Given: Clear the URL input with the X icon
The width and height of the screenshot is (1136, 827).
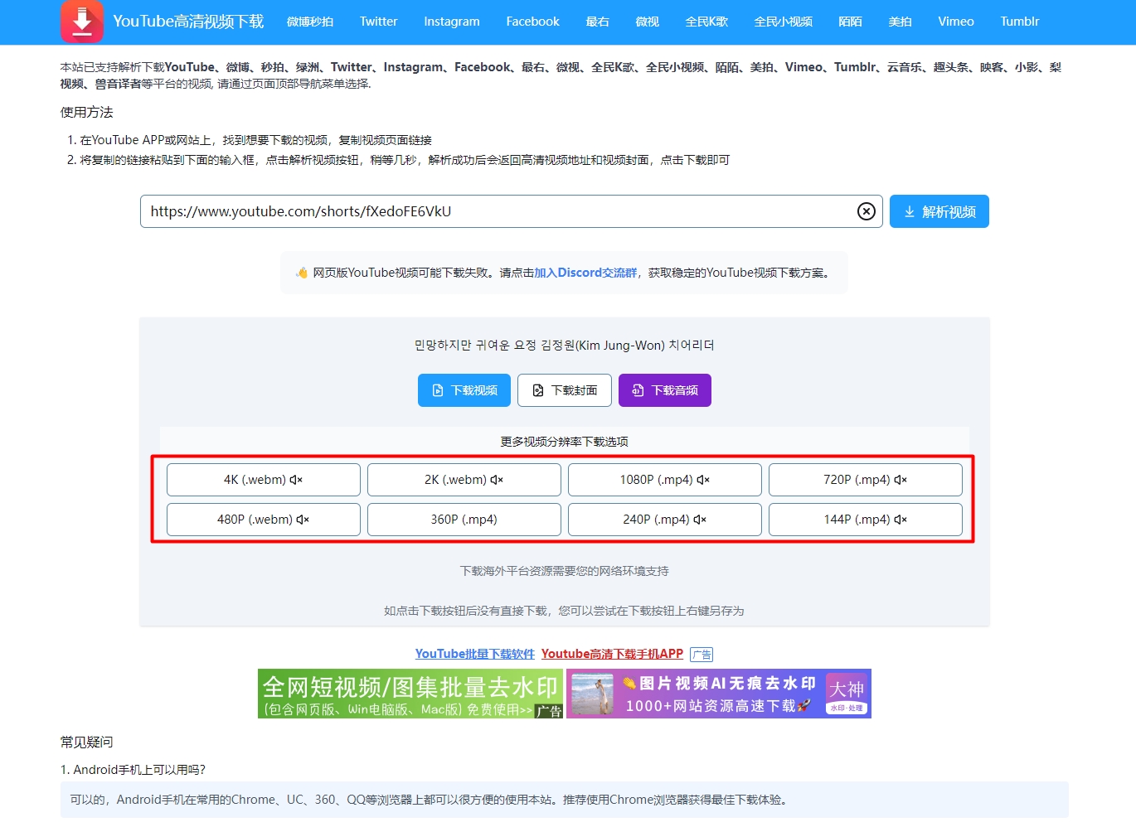Looking at the screenshot, I should pyautogui.click(x=867, y=211).
